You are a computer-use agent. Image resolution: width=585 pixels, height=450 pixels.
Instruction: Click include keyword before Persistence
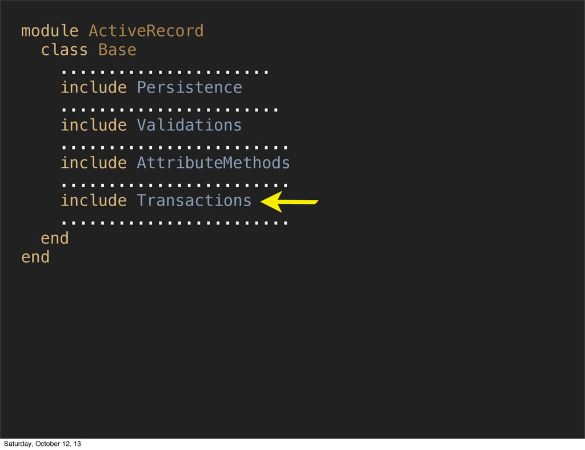coord(94,87)
